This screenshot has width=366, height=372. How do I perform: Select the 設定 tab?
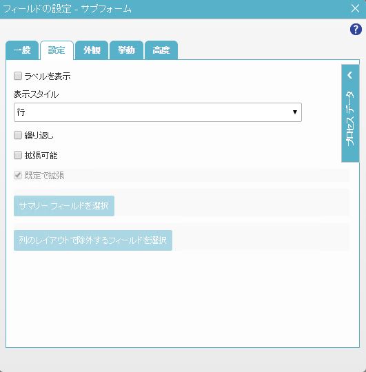click(x=57, y=50)
